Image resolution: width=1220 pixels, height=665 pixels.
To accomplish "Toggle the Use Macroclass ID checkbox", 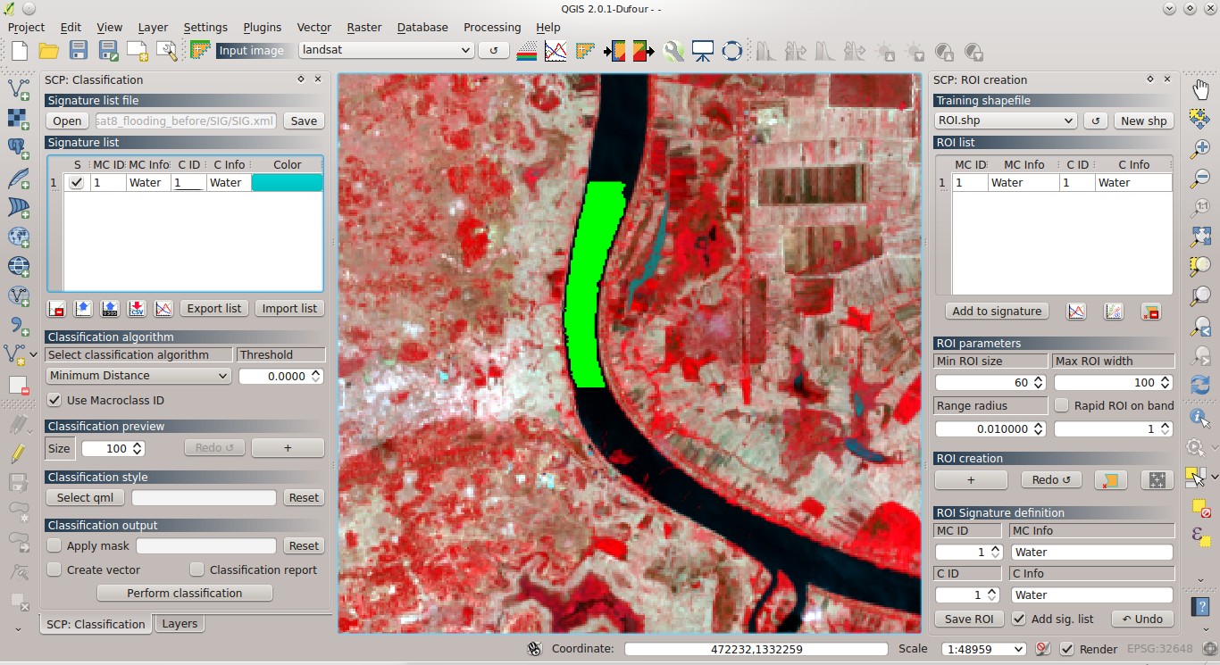I will (54, 400).
